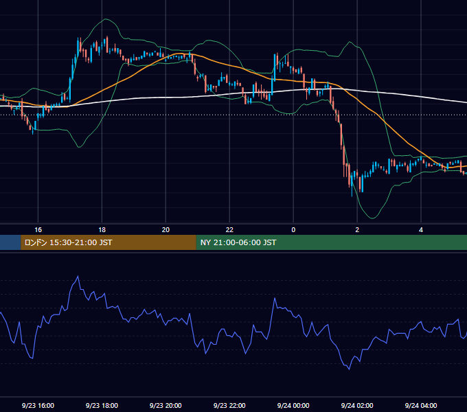Viewport: 467px width, 412px height.
Task: Click the 9/23 22:00 date label
Action: 229,405
